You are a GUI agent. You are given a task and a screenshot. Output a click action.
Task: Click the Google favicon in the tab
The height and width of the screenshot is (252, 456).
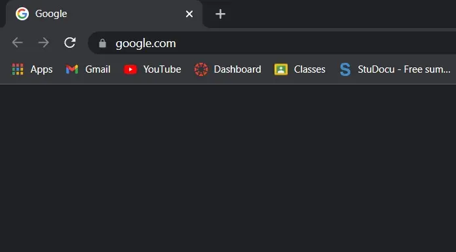pyautogui.click(x=22, y=14)
